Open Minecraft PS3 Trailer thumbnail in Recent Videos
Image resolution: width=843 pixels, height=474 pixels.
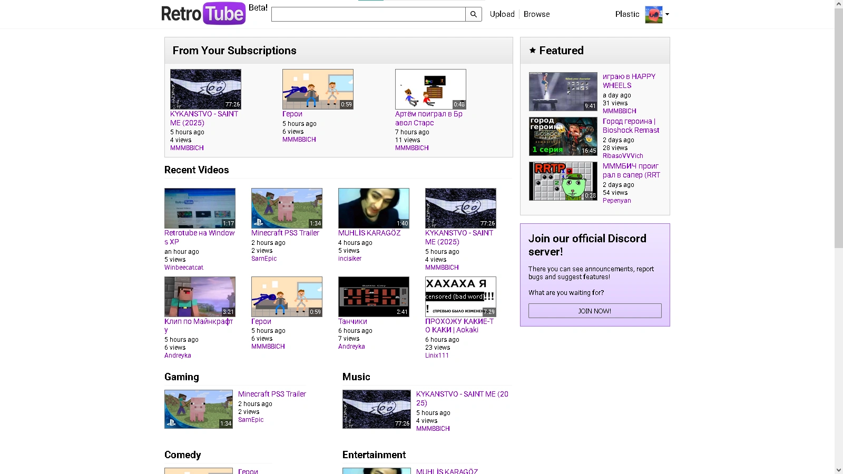[x=287, y=208]
